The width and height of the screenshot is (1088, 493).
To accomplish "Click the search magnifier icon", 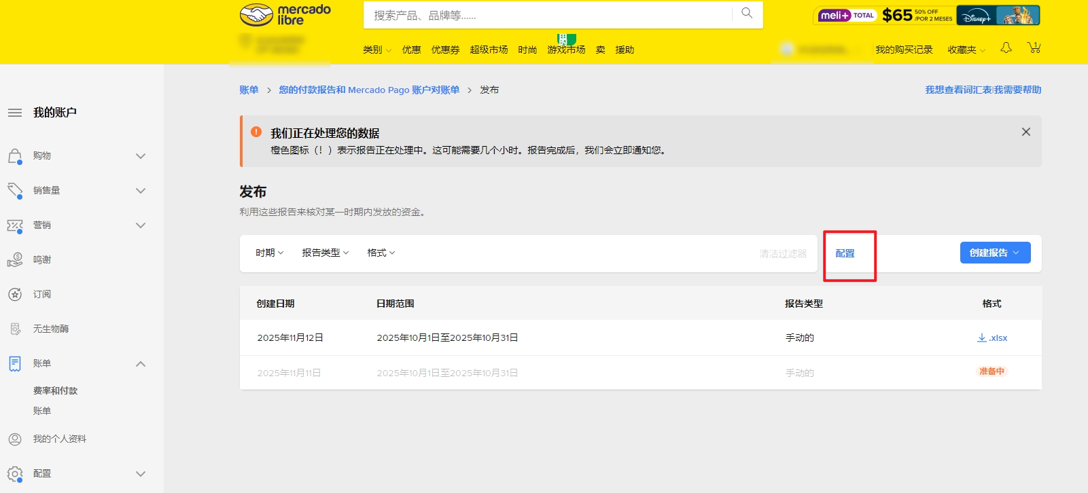I will [x=747, y=14].
